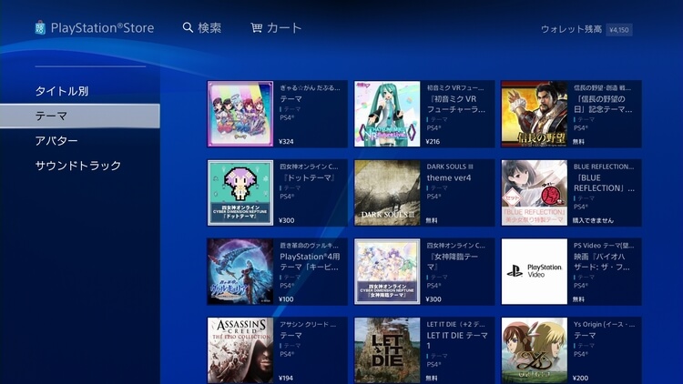Click the 『女神降臨テーマ』 title text
This screenshot has width=683, height=384.
[452, 262]
